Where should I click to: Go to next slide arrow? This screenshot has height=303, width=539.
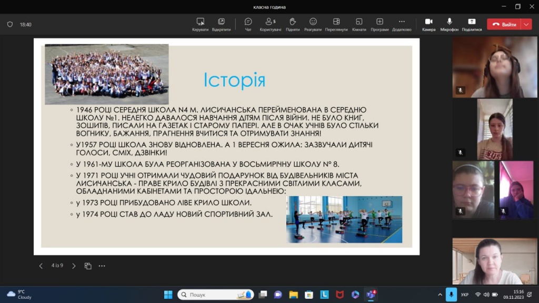[x=74, y=266]
